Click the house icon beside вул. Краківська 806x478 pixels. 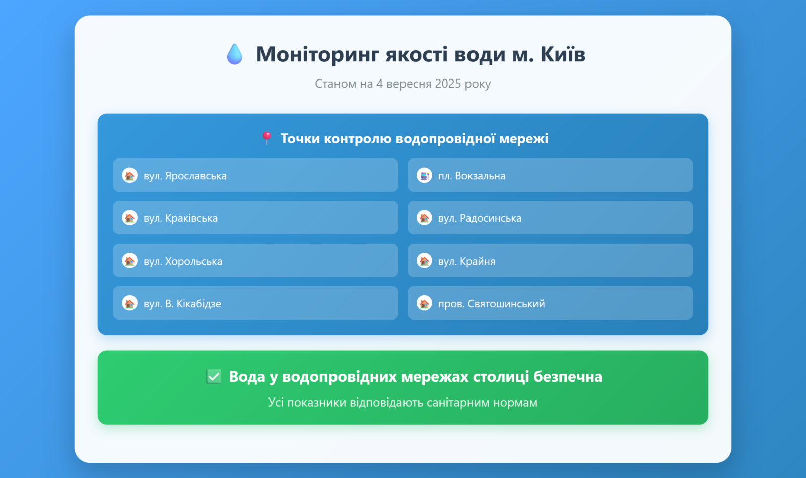[130, 218]
